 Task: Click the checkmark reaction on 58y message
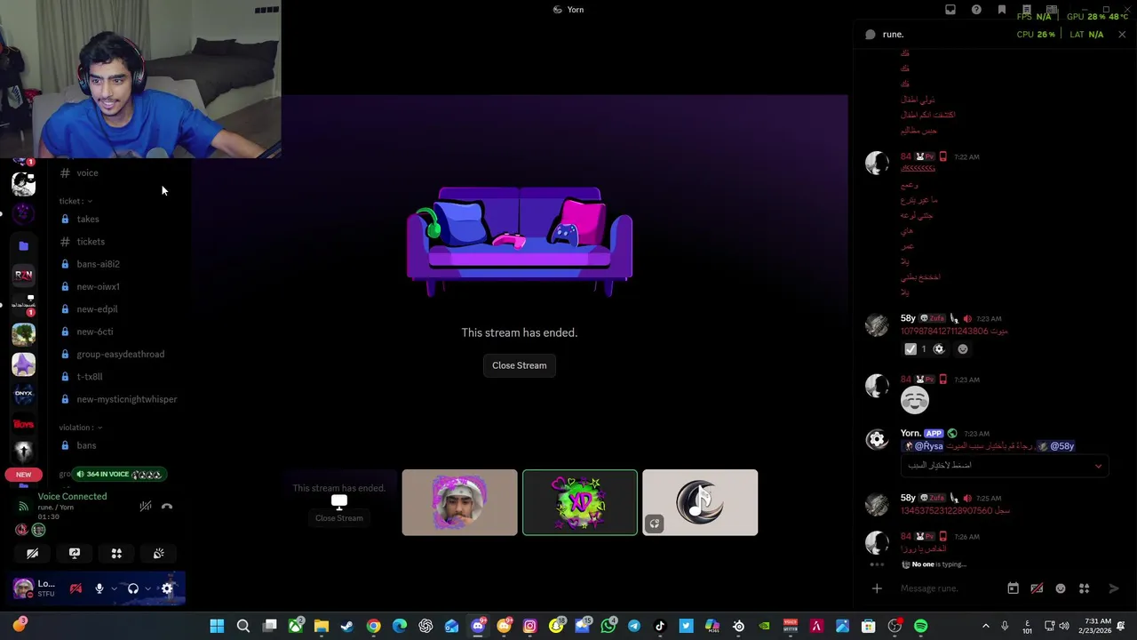916,349
